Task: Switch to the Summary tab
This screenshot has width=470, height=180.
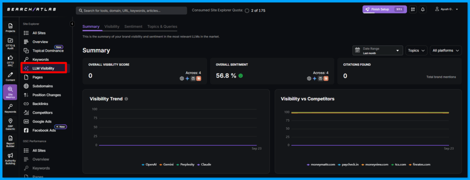Action: point(91,26)
